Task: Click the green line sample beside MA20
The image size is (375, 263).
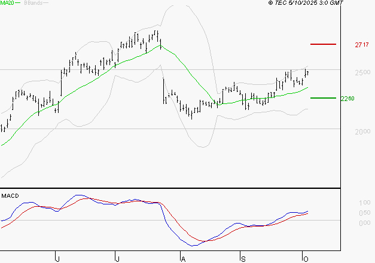Action: (x=17, y=3)
